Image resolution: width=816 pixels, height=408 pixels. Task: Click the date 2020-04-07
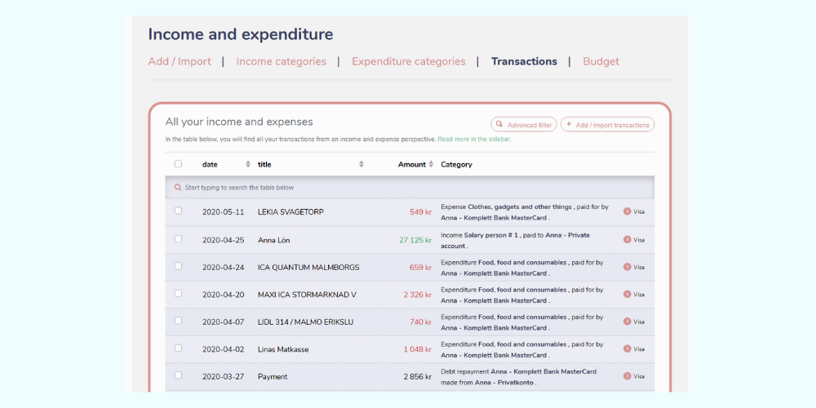(224, 322)
